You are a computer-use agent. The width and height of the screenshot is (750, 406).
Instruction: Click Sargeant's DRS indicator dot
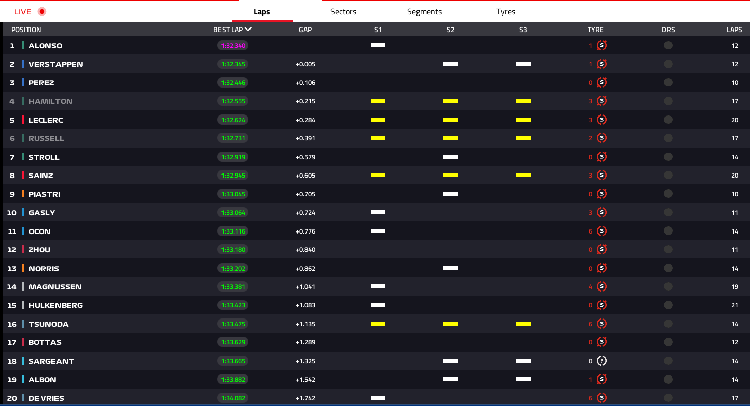(668, 361)
